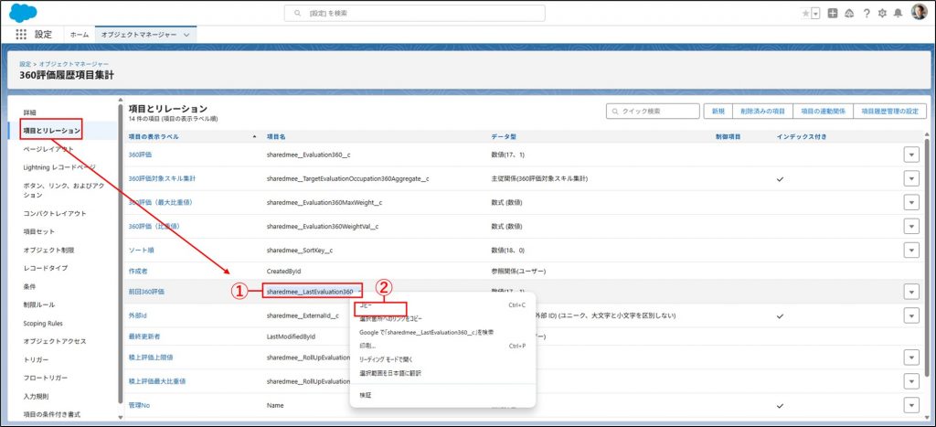Open the user profile avatar
Screen dimensions: 936x427
pyautogui.click(x=919, y=13)
